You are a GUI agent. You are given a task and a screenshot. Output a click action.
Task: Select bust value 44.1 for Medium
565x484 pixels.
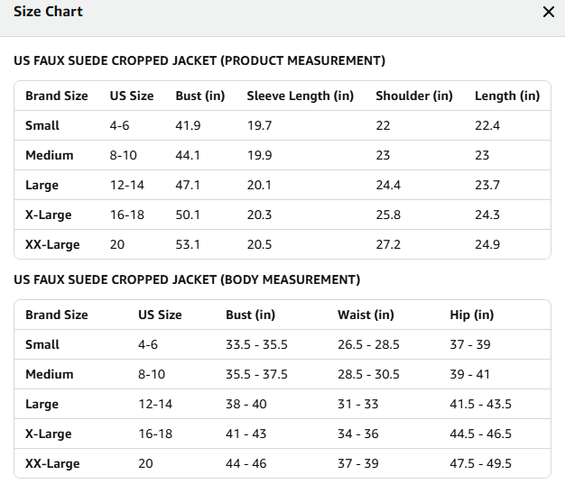188,155
